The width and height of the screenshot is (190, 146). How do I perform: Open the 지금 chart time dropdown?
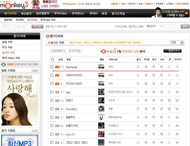pos(177,42)
